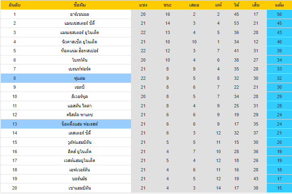Click the เสีย goals-against header

[255, 5]
